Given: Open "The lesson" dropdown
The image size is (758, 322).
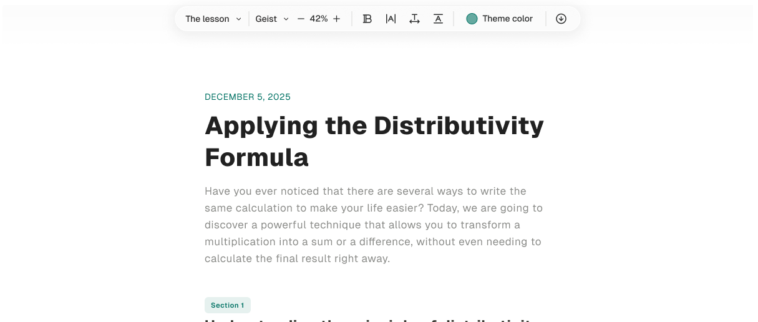Looking at the screenshot, I should point(207,19).
